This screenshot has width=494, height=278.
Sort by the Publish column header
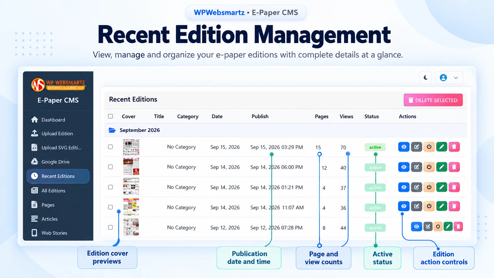pos(260,116)
